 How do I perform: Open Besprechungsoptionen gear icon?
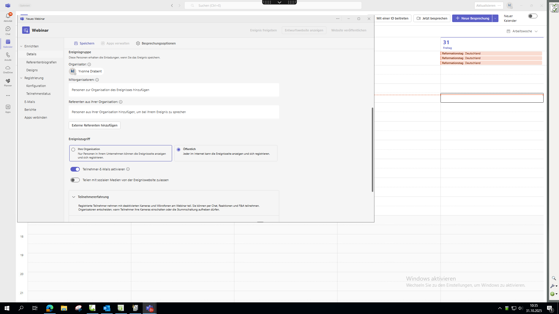coord(138,43)
